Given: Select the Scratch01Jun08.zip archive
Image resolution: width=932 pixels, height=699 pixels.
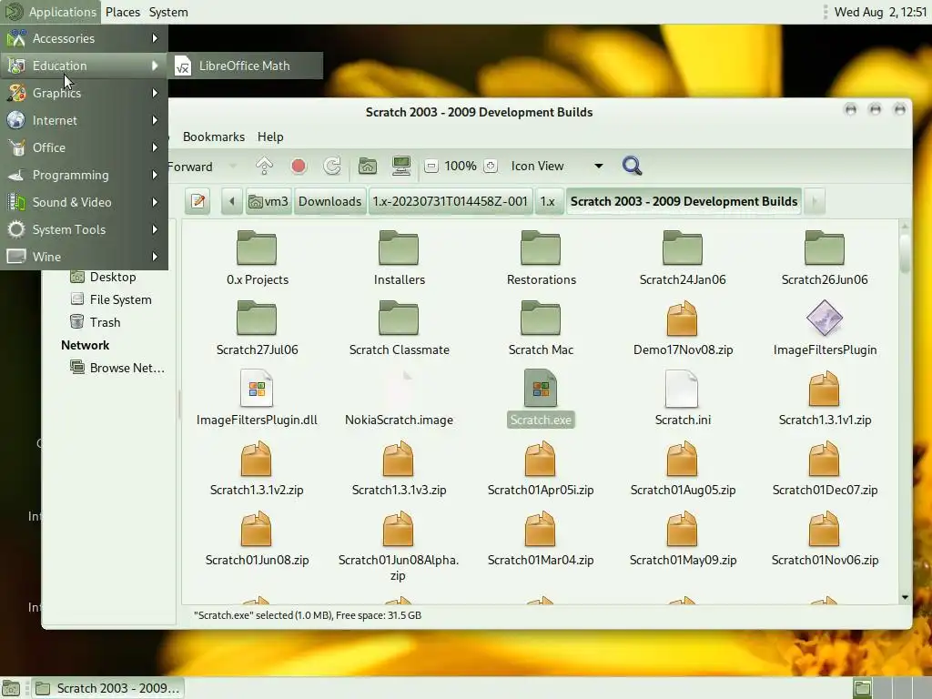Looking at the screenshot, I should (x=257, y=539).
